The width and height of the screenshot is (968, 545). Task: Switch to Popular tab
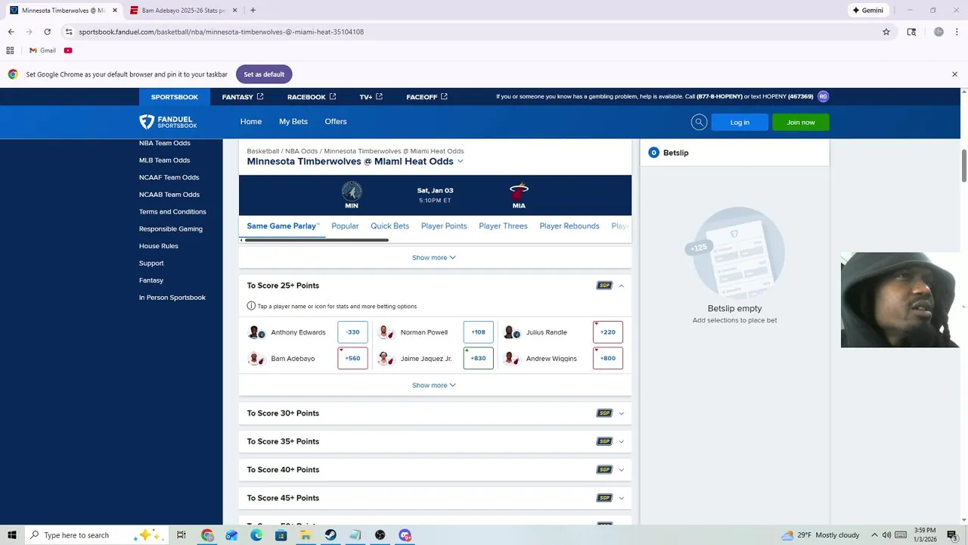pyautogui.click(x=345, y=226)
